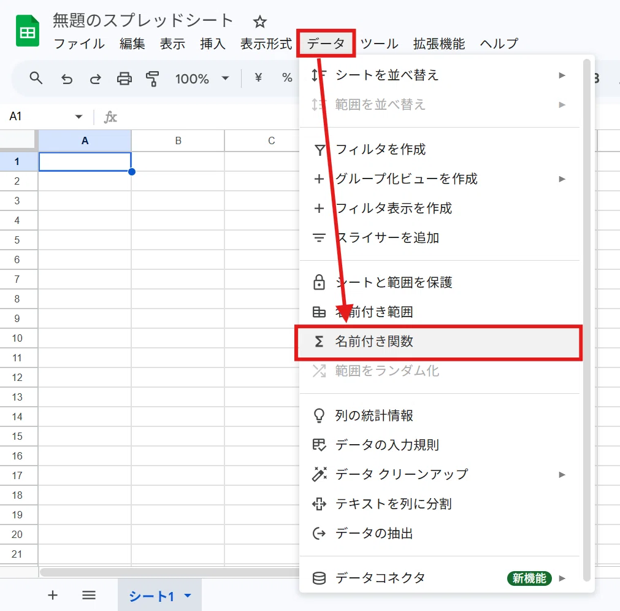Select row 1 header
The image size is (620, 611).
pyautogui.click(x=18, y=161)
